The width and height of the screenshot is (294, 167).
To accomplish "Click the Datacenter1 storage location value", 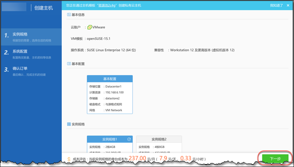I will tap(114, 86).
